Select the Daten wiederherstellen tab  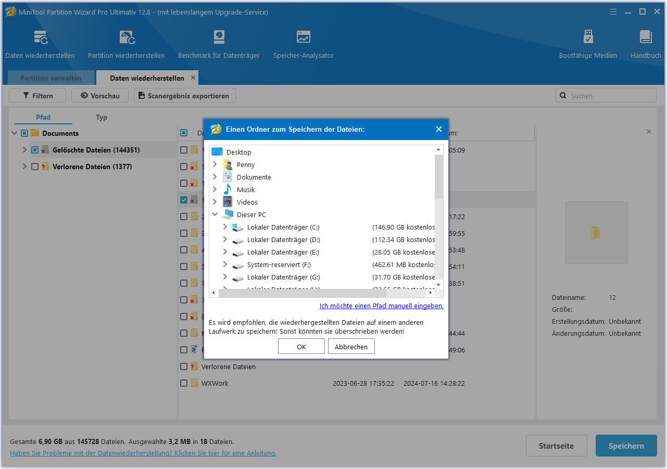coord(147,78)
